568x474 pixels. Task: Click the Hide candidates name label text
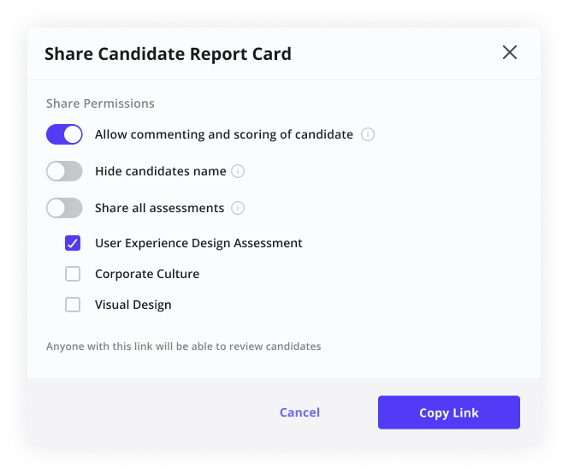pos(161,171)
